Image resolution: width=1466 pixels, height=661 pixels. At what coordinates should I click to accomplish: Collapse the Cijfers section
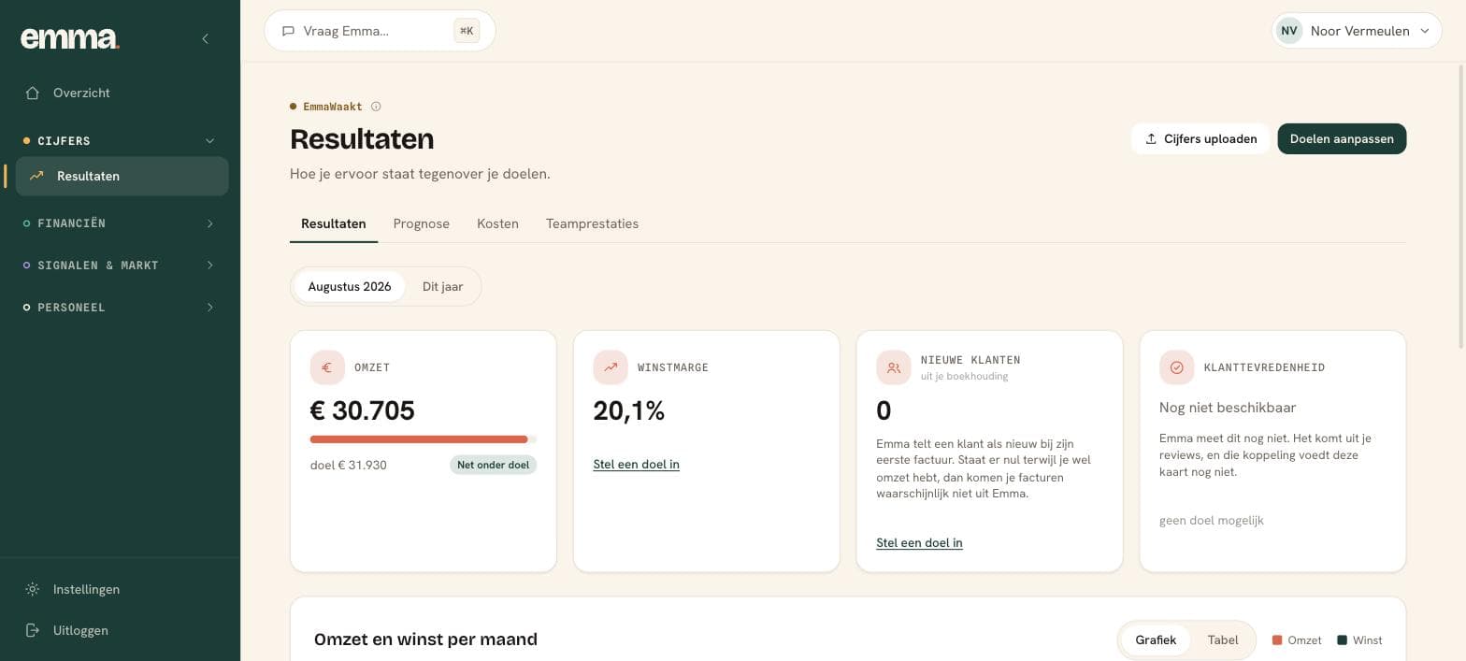point(121,140)
